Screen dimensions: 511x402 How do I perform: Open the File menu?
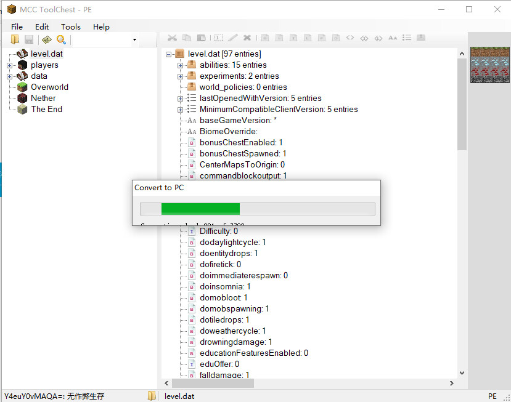pyautogui.click(x=17, y=26)
